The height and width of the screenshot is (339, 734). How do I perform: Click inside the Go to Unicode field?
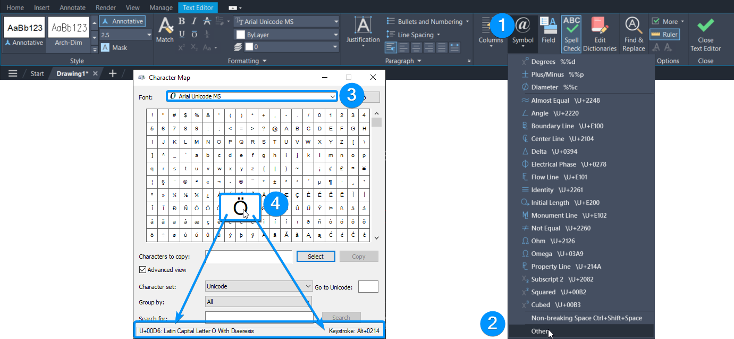(368, 286)
